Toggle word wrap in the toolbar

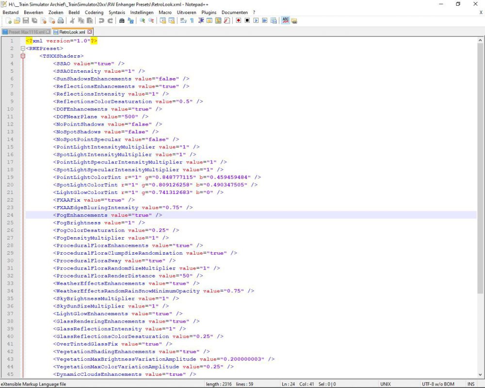tap(183, 21)
